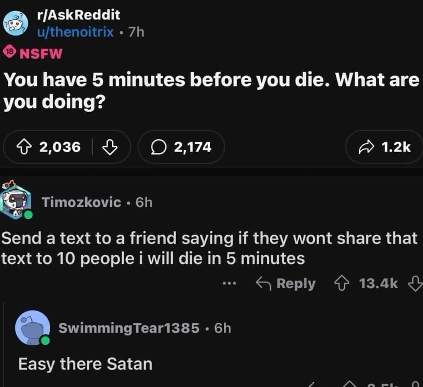Collapse the reply thread line under Timozkovic
Image resolution: width=423 pixels, height=387 pixels.
click(4, 341)
